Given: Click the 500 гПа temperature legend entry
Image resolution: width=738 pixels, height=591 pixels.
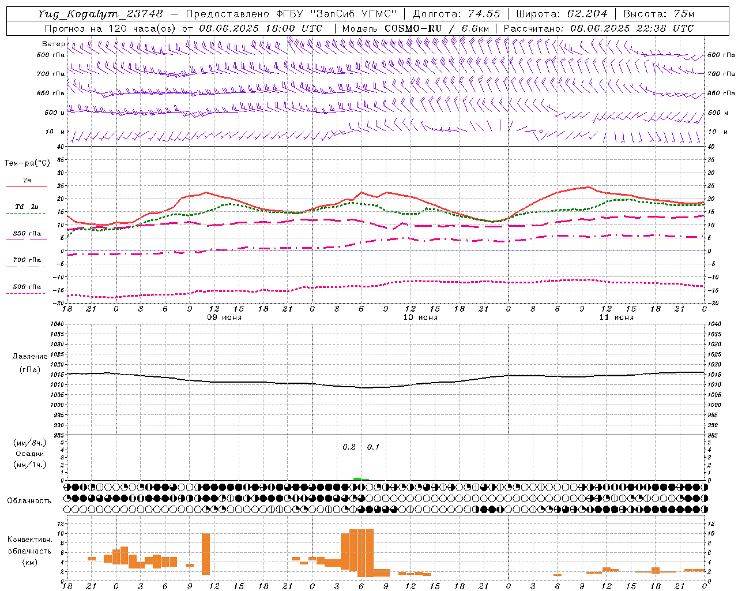Looking at the screenshot, I should pos(27,287).
